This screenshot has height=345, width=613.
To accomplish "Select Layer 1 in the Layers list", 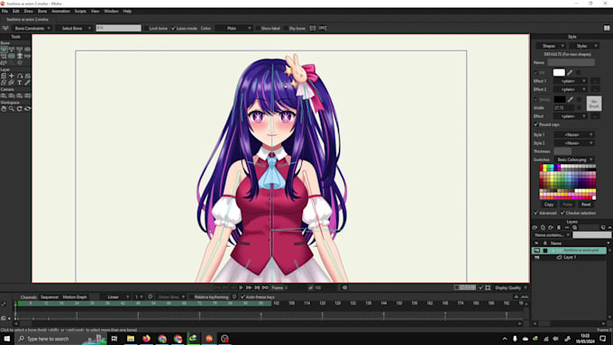I will (570, 257).
